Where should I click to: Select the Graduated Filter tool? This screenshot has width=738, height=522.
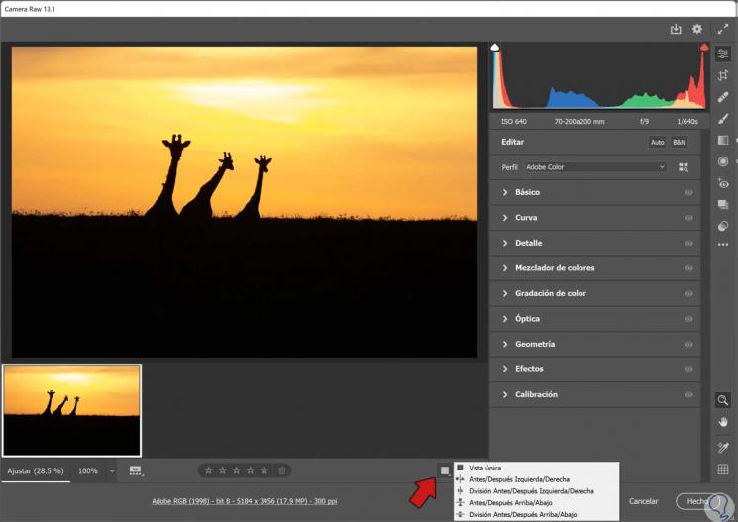pyautogui.click(x=723, y=141)
